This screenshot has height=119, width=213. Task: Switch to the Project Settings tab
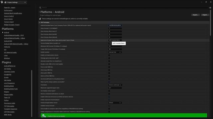click(x=15, y=2)
